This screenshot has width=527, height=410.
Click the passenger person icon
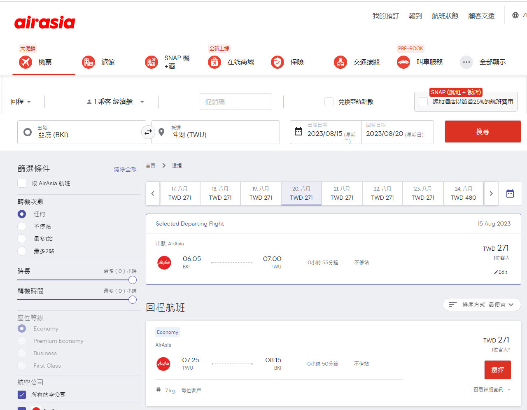[89, 102]
